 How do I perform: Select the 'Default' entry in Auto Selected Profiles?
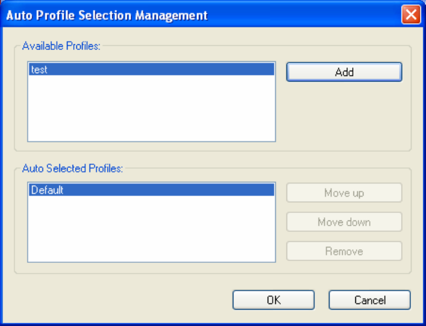point(151,190)
